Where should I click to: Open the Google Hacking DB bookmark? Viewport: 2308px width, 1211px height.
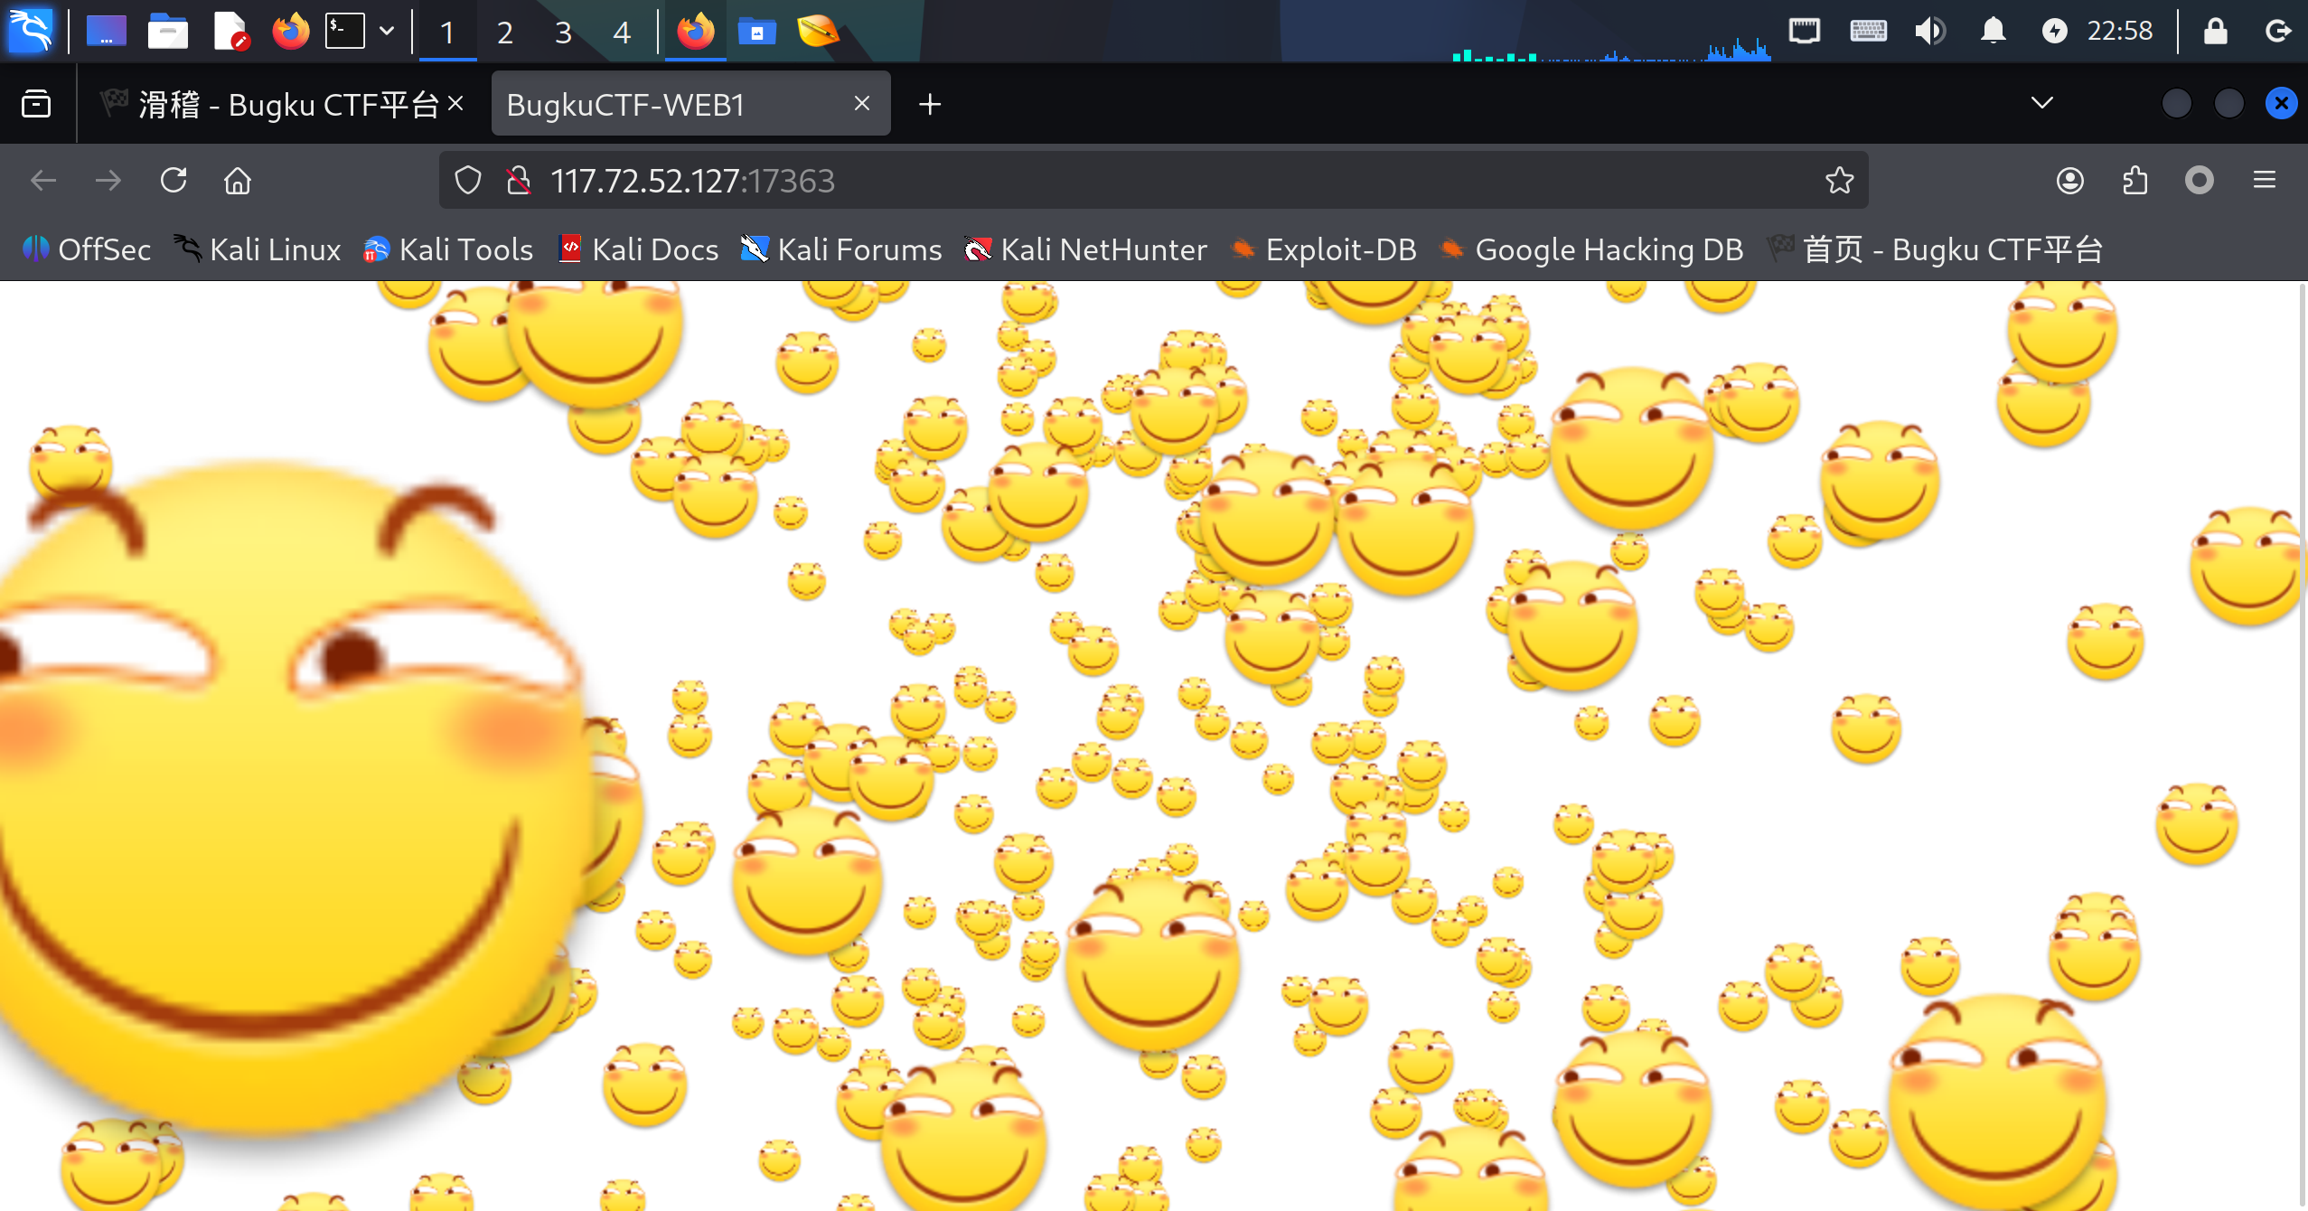[x=1591, y=249]
